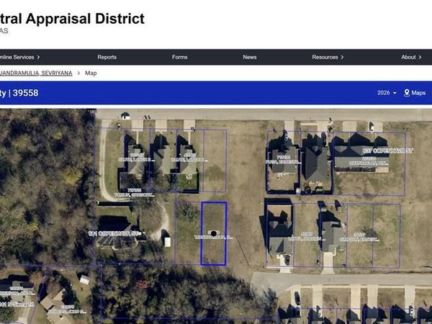
Task: Click the Map breadcrumb item
Action: point(91,73)
